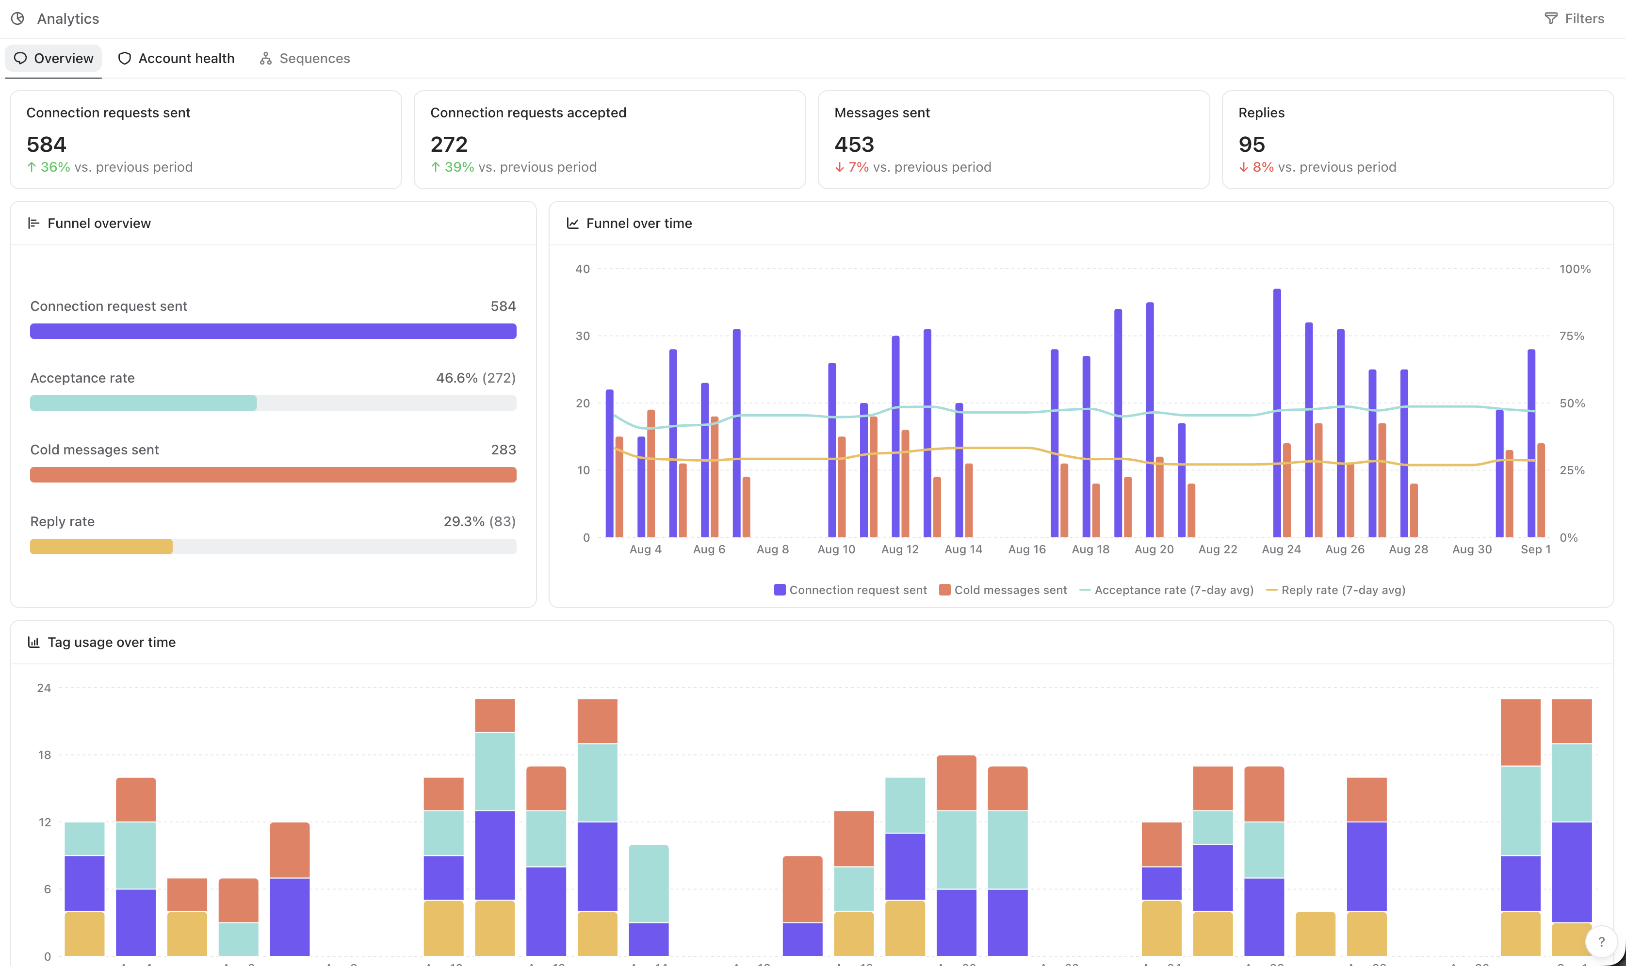Click the green up arrow beside 39%
Viewport: 1626px width, 966px height.
436,167
